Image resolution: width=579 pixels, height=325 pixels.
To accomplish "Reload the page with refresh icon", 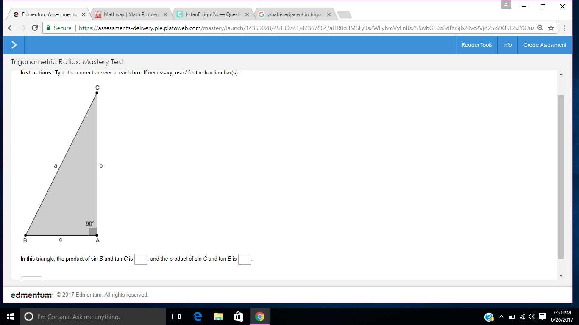I will (x=35, y=28).
